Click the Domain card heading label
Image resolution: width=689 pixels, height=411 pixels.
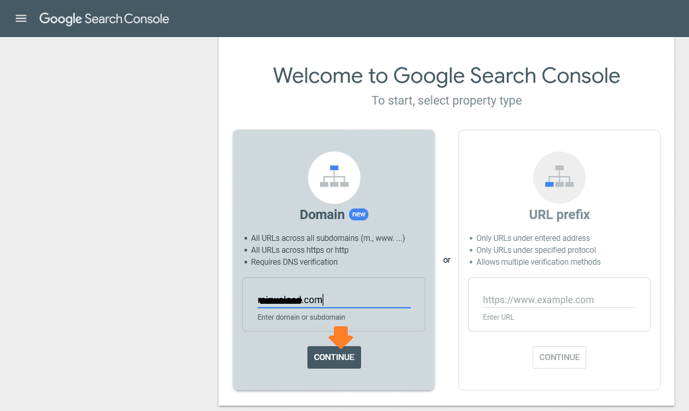coord(323,214)
